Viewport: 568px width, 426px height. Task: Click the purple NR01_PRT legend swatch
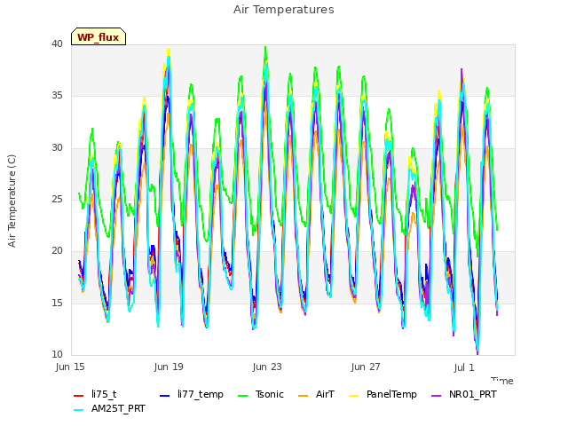(436, 396)
